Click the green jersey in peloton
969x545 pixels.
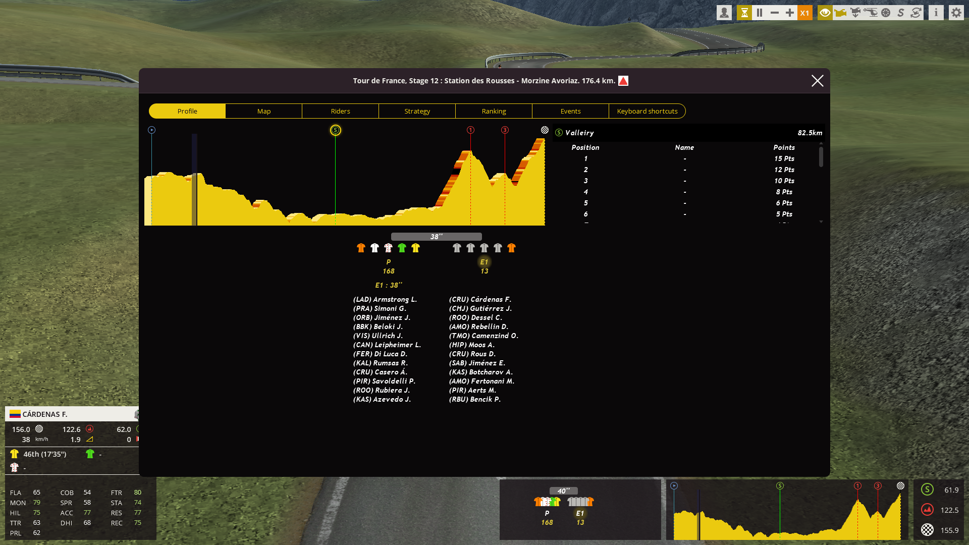click(402, 248)
